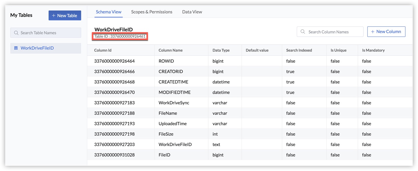This screenshot has width=418, height=171.
Task: Click the WorkDriveSync column name
Action: [174, 103]
